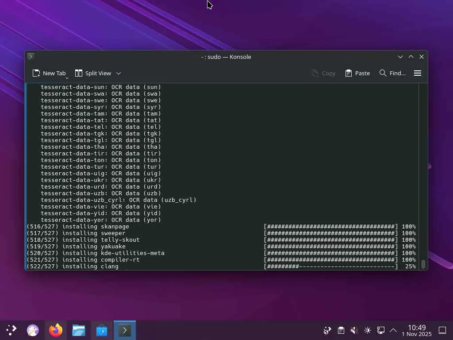
Task: Expand hidden system tray icons arrow
Action: (393, 330)
